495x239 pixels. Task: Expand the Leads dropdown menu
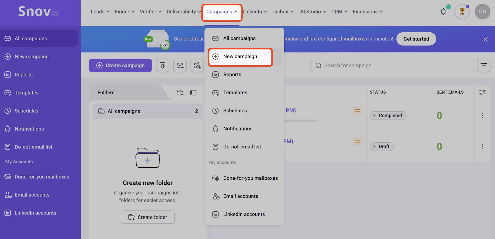tap(100, 12)
